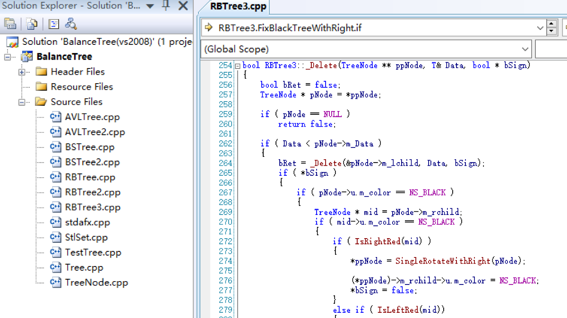Click the View Code toolbar icon
Image resolution: width=567 pixels, height=318 pixels.
point(54,24)
